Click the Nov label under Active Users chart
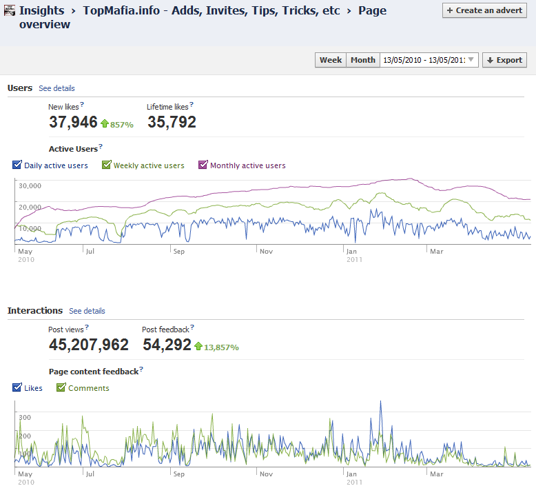The height and width of the screenshot is (486, 536). [x=266, y=252]
